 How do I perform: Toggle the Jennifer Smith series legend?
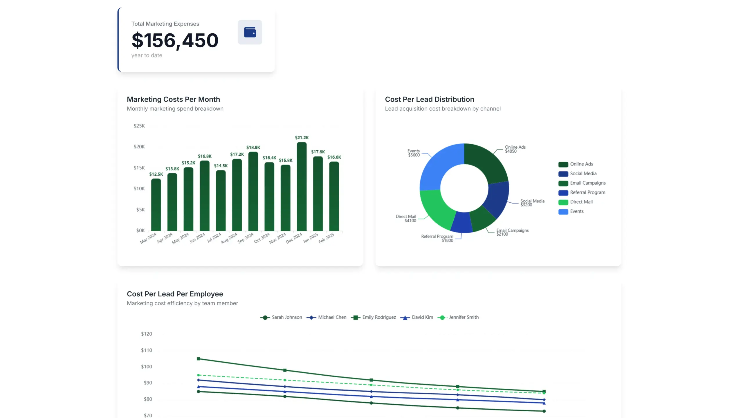tap(458, 317)
